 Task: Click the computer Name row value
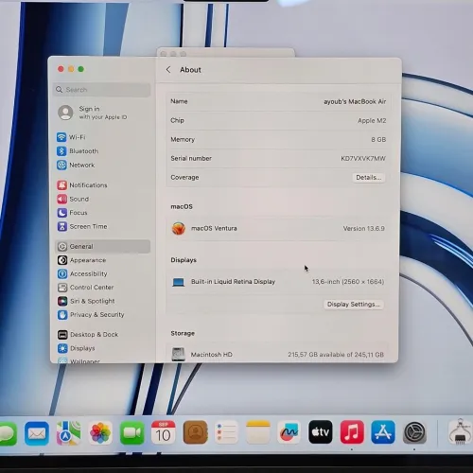(355, 101)
